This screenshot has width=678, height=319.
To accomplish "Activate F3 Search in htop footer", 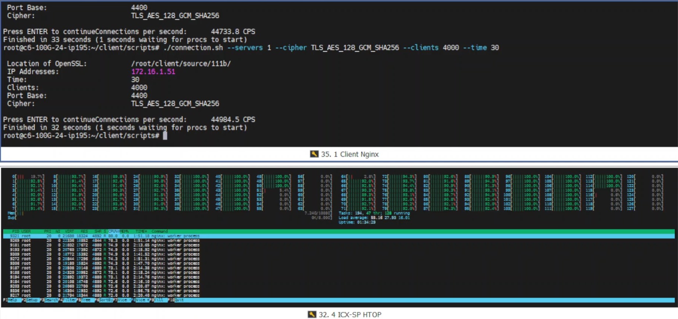I will point(51,300).
